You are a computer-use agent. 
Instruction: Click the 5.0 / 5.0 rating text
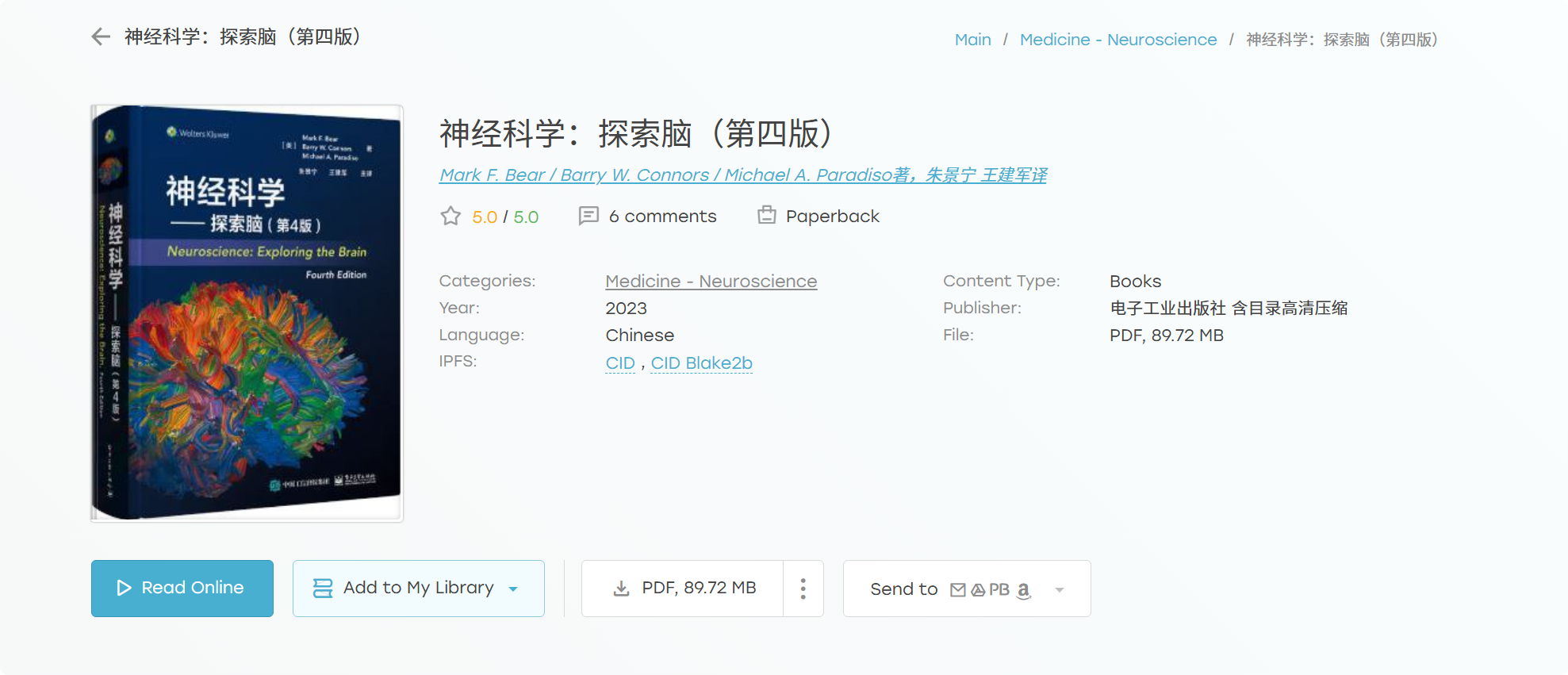(505, 217)
